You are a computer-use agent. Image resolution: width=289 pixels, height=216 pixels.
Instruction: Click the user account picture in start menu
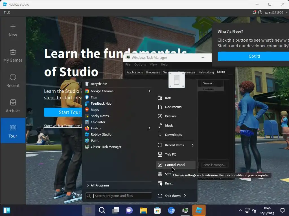click(177, 80)
